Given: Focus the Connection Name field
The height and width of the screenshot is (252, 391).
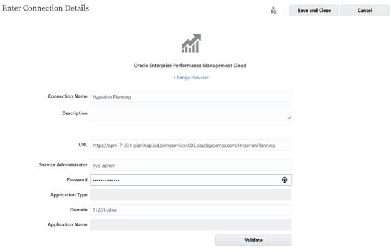Looking at the screenshot, I should 190,96.
